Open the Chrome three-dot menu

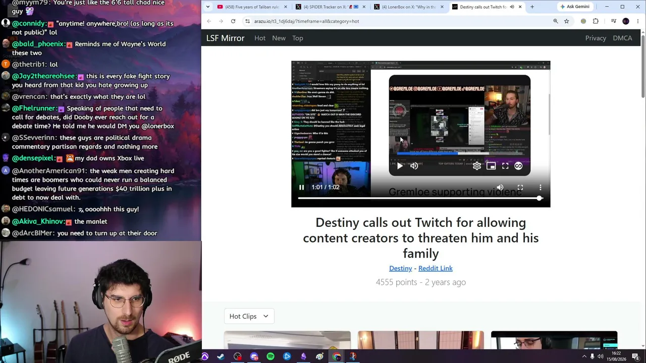tap(638, 21)
